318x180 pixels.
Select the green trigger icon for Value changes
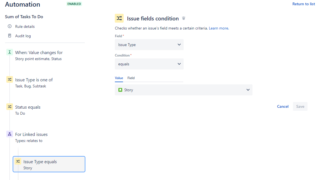click(10, 52)
